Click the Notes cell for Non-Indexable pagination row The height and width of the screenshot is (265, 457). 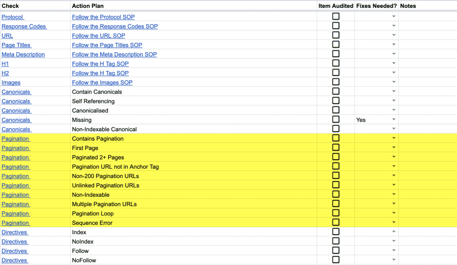click(427, 195)
